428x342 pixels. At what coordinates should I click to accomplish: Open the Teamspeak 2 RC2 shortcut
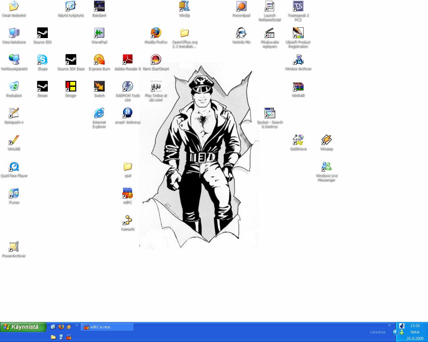[x=298, y=11]
